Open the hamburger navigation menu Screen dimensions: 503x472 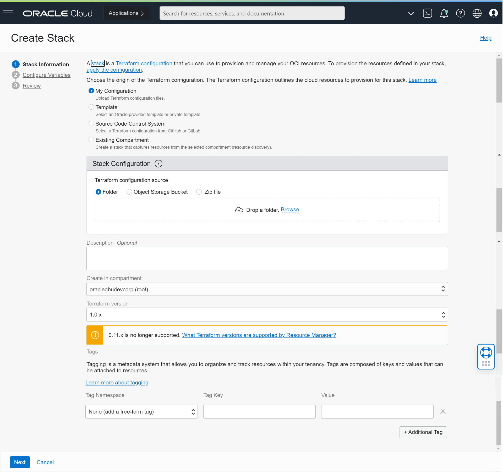click(x=8, y=13)
